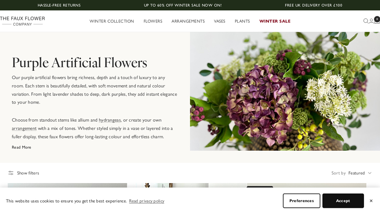Expand the Sort by Featured dropdown

(x=351, y=173)
